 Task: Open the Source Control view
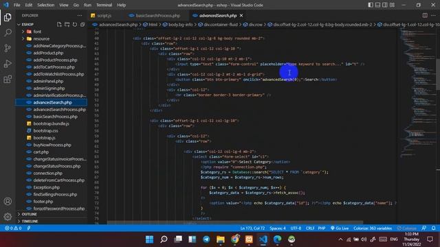pyautogui.click(x=8, y=48)
